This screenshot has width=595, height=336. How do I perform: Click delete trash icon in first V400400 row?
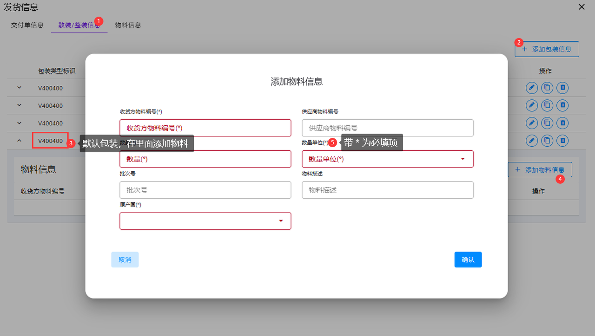coord(562,88)
